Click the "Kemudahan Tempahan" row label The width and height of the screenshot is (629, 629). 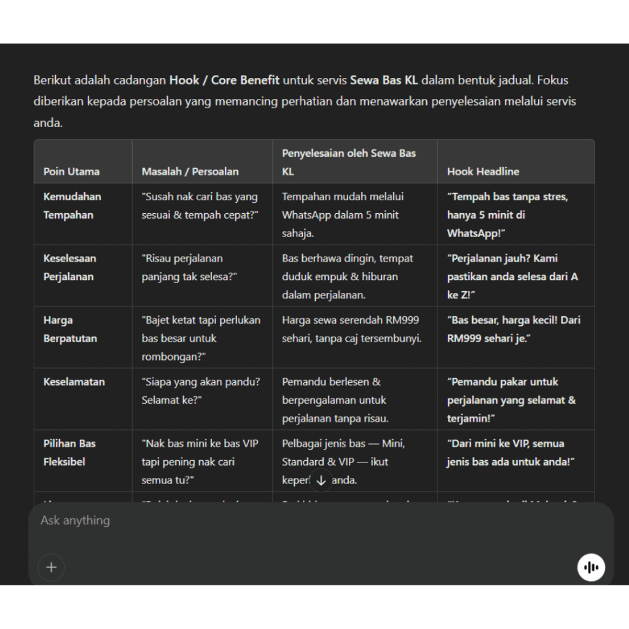[72, 206]
